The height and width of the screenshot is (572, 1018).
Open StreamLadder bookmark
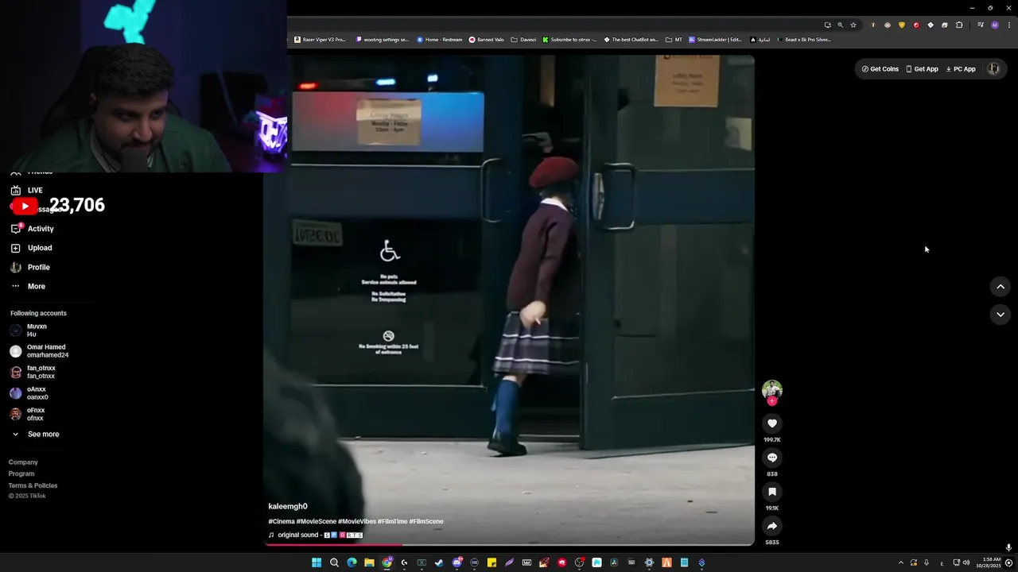pyautogui.click(x=715, y=40)
